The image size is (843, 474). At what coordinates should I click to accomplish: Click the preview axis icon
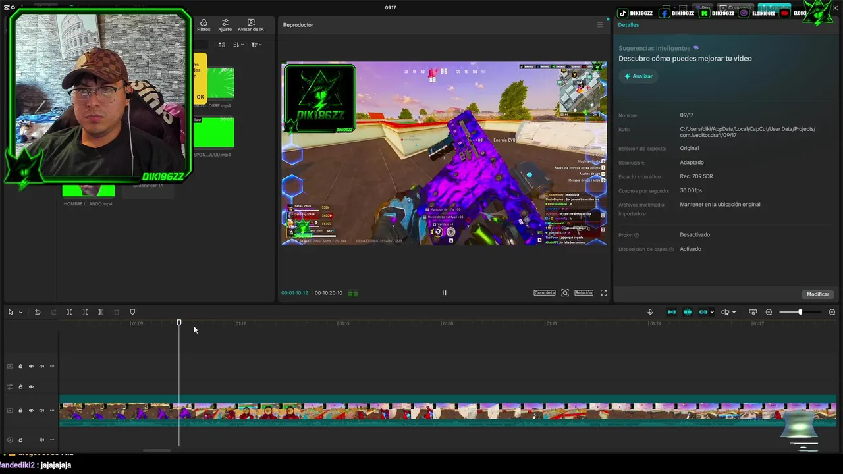725,312
